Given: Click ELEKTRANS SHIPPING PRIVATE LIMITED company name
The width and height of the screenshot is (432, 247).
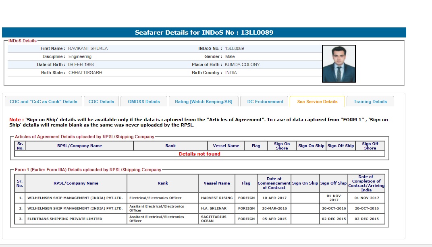Looking at the screenshot, I should (65, 219).
